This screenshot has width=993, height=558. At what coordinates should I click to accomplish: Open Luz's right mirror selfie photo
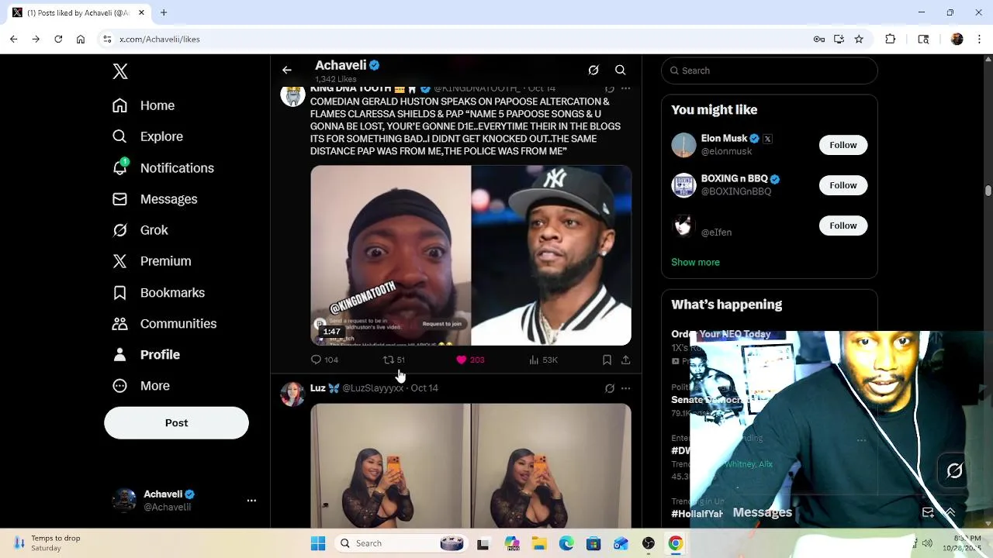[x=552, y=466]
